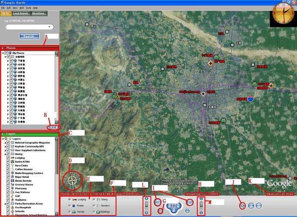The width and height of the screenshot is (297, 217).
Task: Switch to the Local Search tab
Action: tap(20, 13)
